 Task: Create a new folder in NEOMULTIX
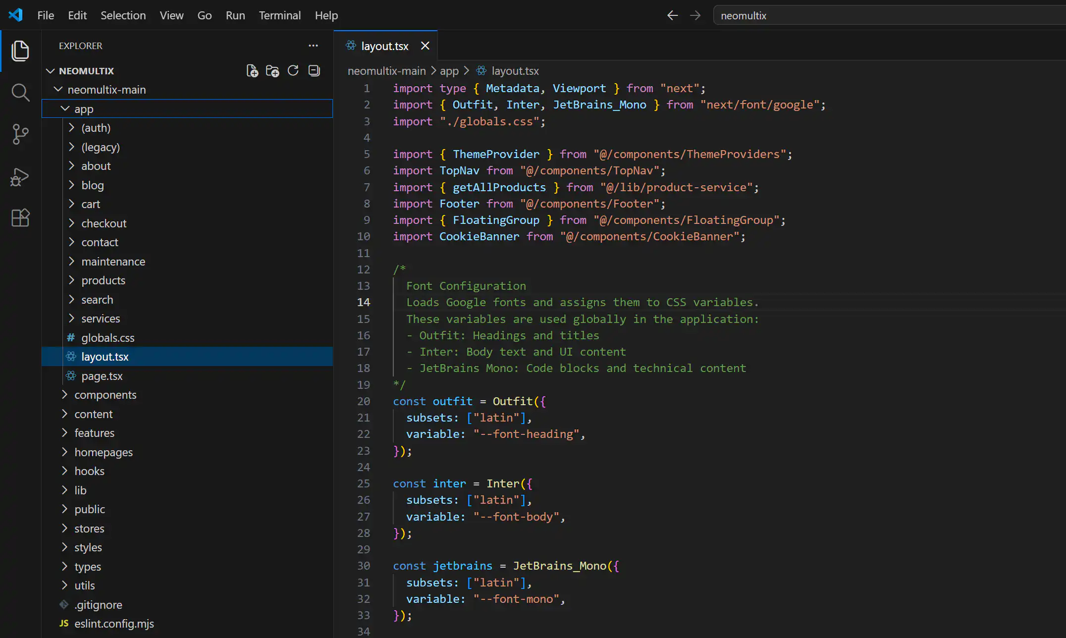pos(272,71)
